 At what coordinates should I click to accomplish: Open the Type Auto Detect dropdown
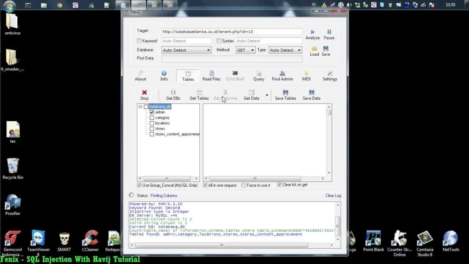tap(285, 50)
